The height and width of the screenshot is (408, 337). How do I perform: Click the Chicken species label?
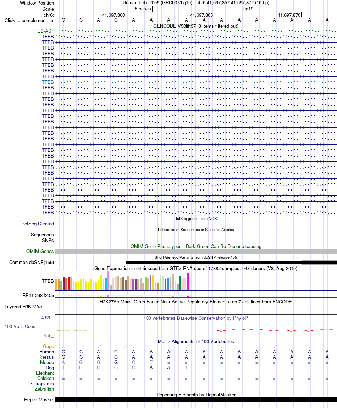(45, 378)
